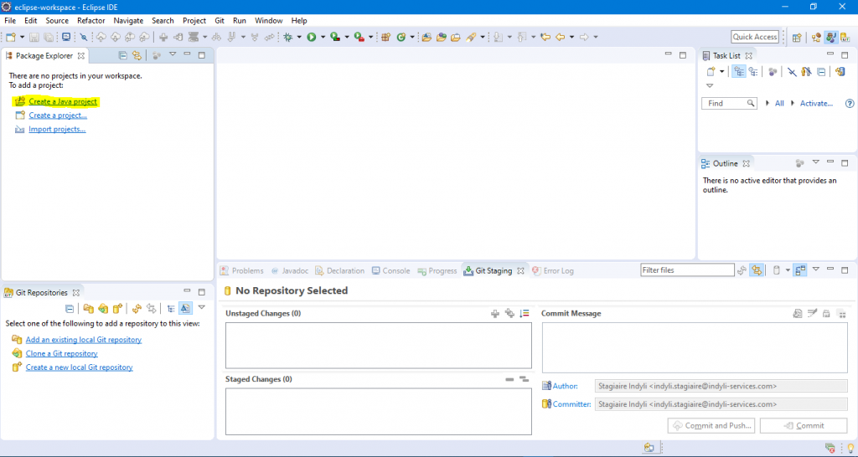
Task: Click the New Java Package icon
Action: click(x=385, y=37)
